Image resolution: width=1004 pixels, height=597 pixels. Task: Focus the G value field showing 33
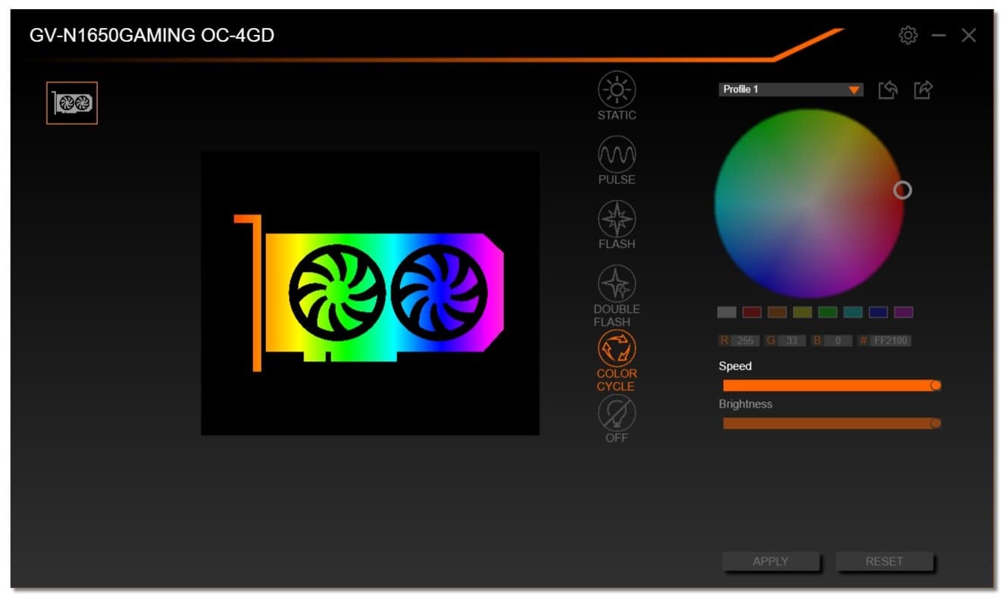(792, 341)
